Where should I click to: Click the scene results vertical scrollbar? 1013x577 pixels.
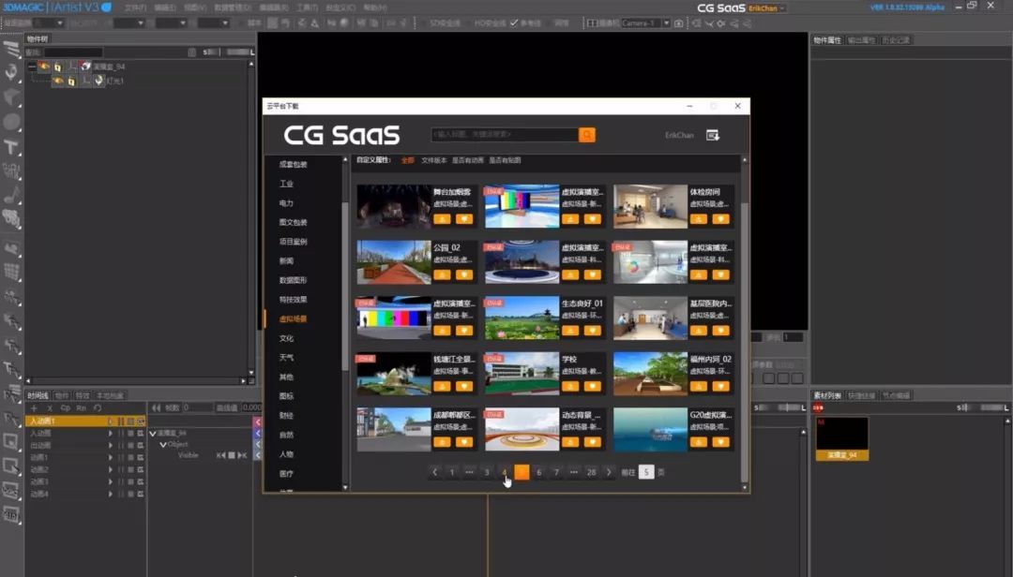point(744,342)
